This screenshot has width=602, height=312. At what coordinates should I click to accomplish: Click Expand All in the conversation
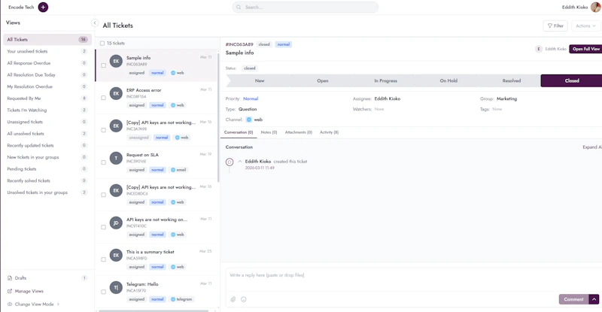point(592,147)
